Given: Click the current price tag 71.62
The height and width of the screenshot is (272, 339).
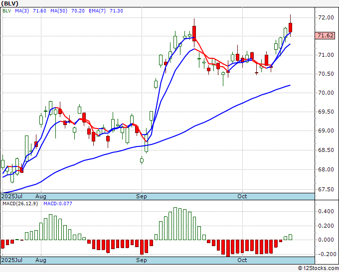Looking at the screenshot, I should click(x=326, y=35).
